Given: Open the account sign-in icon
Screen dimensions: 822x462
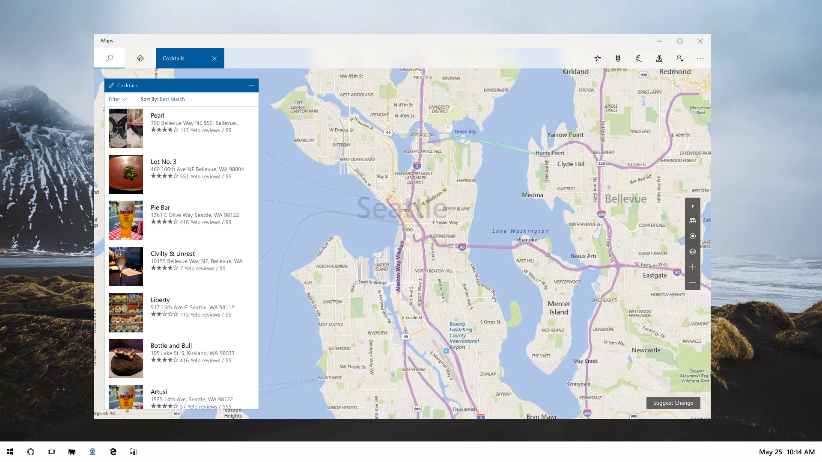Looking at the screenshot, I should (680, 58).
